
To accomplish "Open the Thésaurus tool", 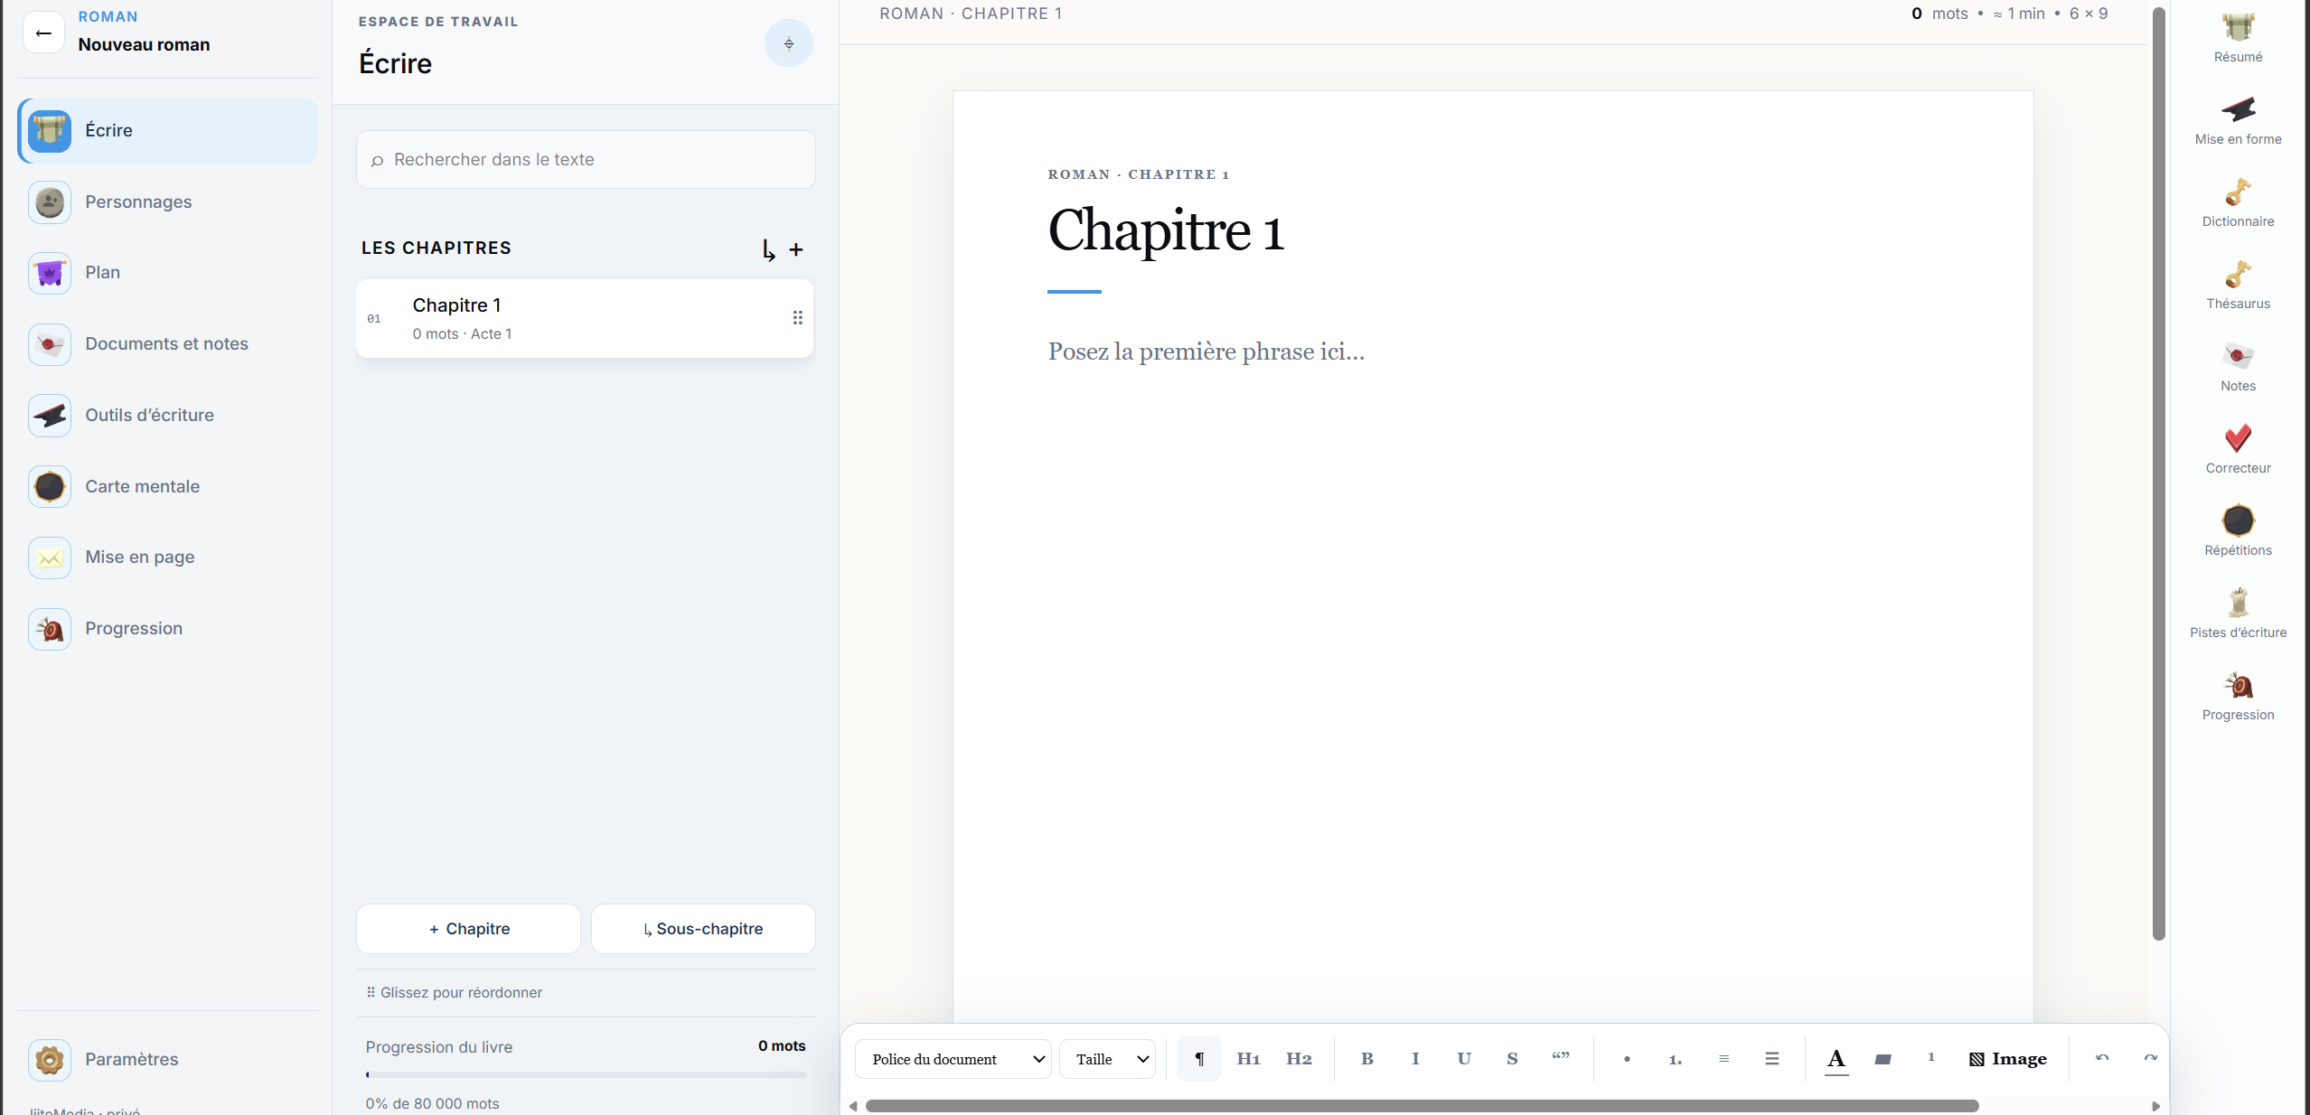I will [x=2238, y=285].
